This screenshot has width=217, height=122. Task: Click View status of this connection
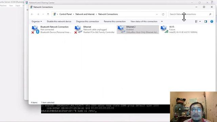(x=144, y=21)
